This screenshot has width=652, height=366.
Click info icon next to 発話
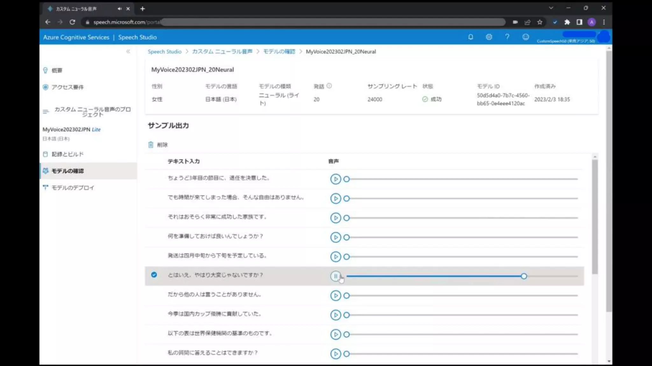pos(329,86)
